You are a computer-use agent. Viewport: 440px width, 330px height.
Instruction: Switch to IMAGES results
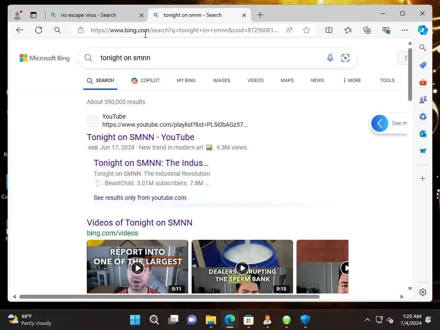[221, 80]
